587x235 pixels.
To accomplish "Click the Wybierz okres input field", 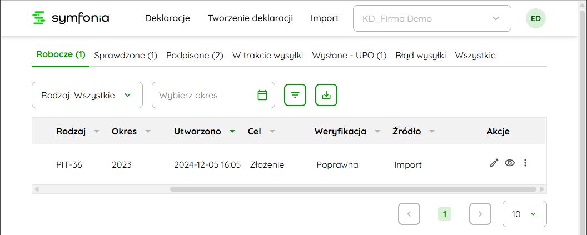I will click(213, 95).
